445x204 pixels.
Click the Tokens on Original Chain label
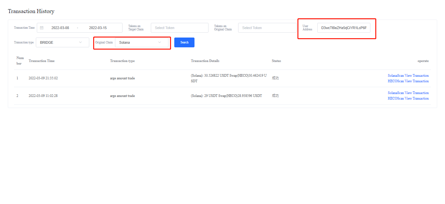[x=223, y=28]
